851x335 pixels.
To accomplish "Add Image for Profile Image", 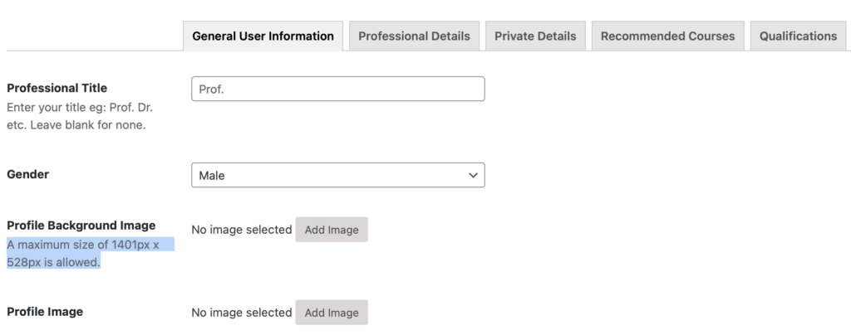I will pyautogui.click(x=332, y=313).
